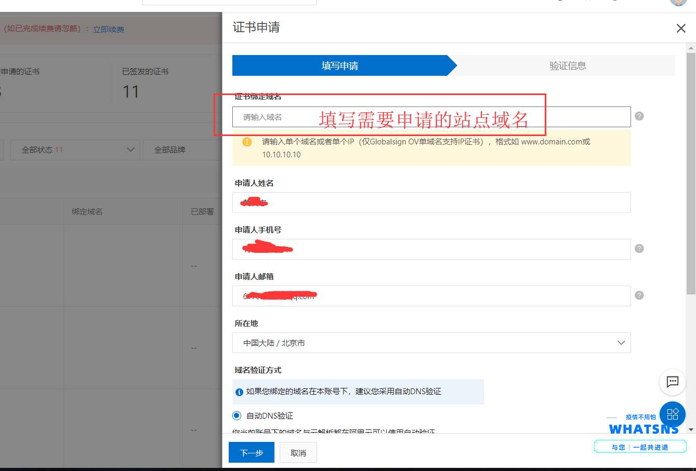Click the help icon beside applicant phone field

(x=639, y=249)
